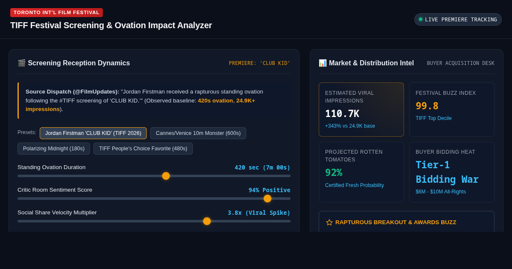This screenshot has height=269, width=512.
Task: Click the 99.8 buzz index value
Action: [427, 106]
